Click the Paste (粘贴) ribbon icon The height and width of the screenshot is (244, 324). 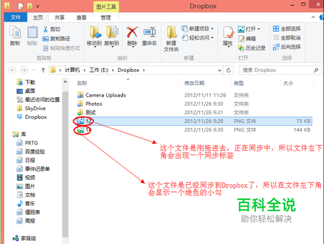tap(32, 35)
